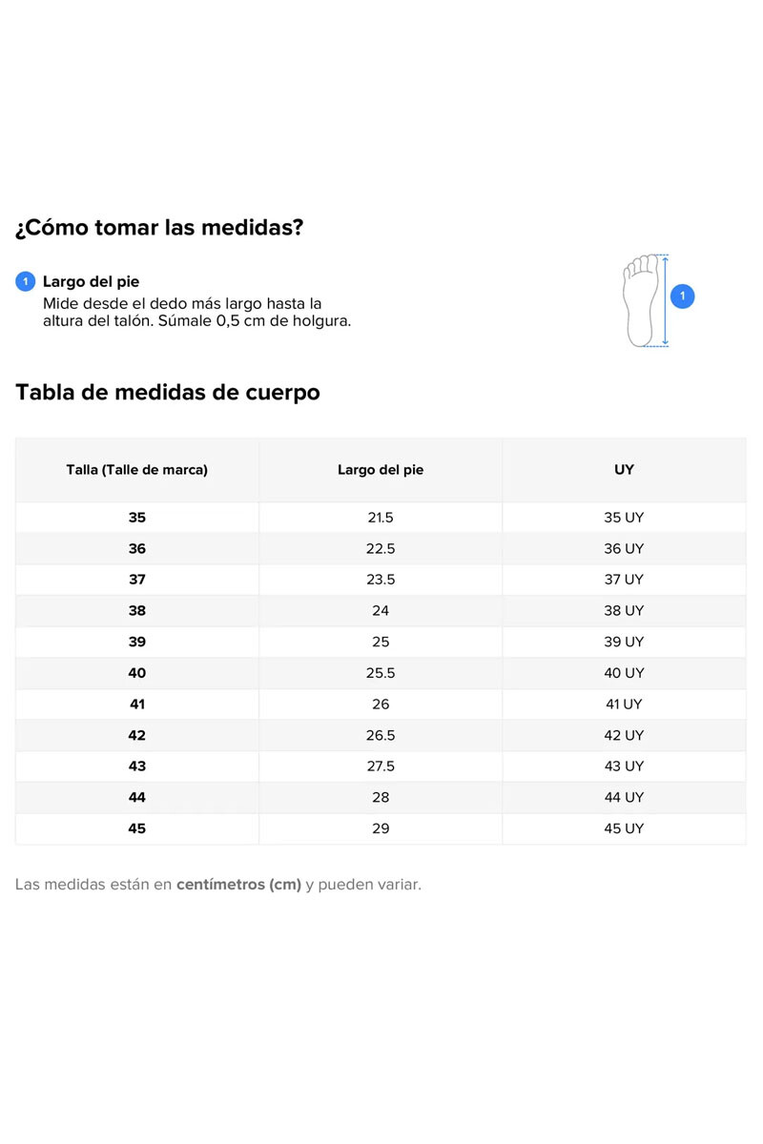Click size 38 in the Talla column
Image resolution: width=763 pixels, height=1144 pixels.
pyautogui.click(x=137, y=611)
